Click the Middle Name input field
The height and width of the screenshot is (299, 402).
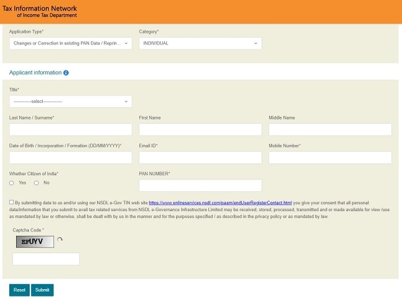[330, 129]
